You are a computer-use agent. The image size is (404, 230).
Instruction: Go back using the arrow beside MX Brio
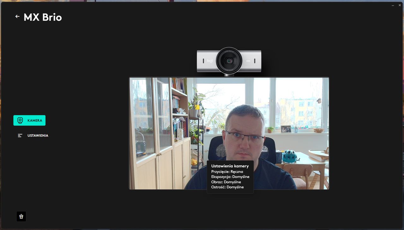click(17, 17)
